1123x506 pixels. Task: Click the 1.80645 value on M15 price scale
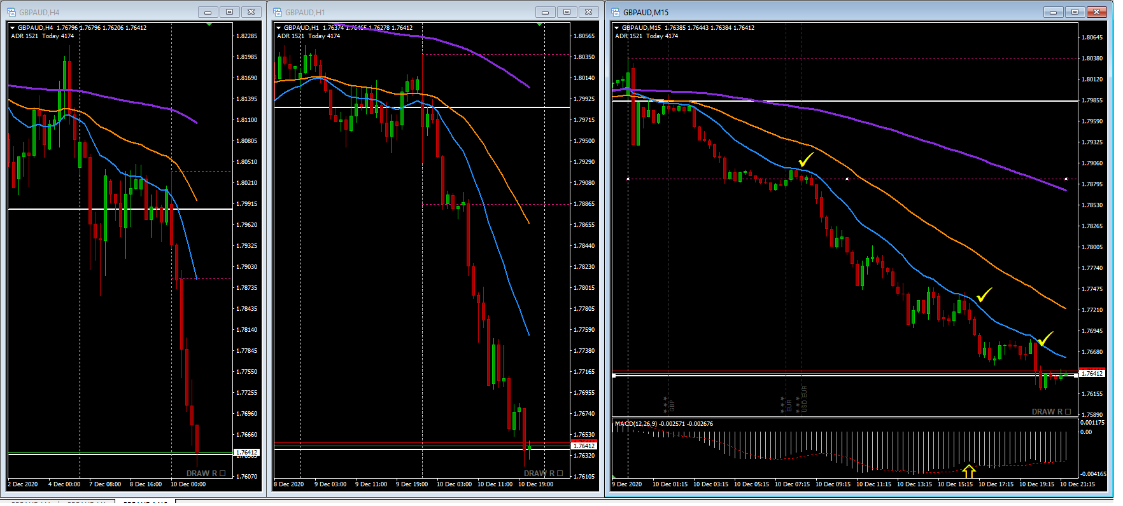coord(1092,38)
